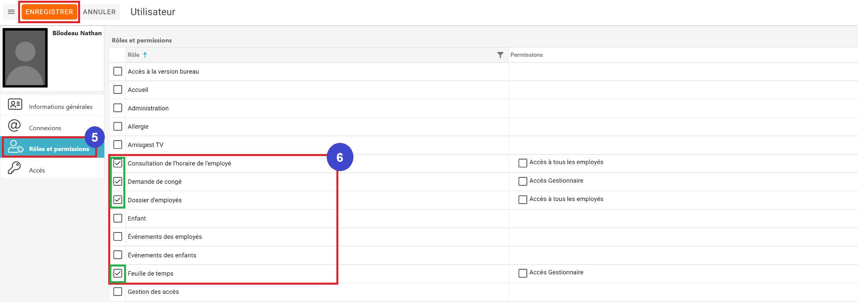Enable Accès Gestionnaire for Demande de congé

click(523, 182)
